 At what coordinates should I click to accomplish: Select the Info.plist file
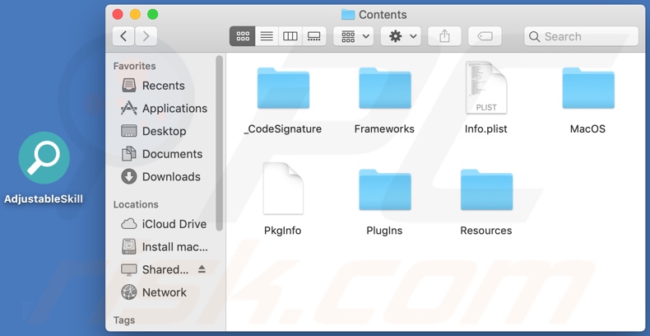point(486,89)
